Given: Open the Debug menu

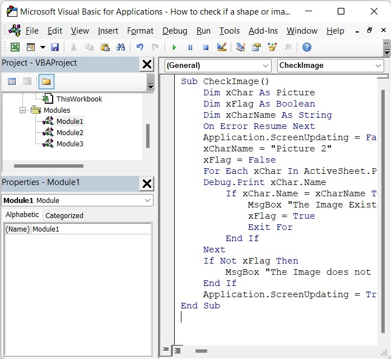Looking at the screenshot, I should 175,31.
